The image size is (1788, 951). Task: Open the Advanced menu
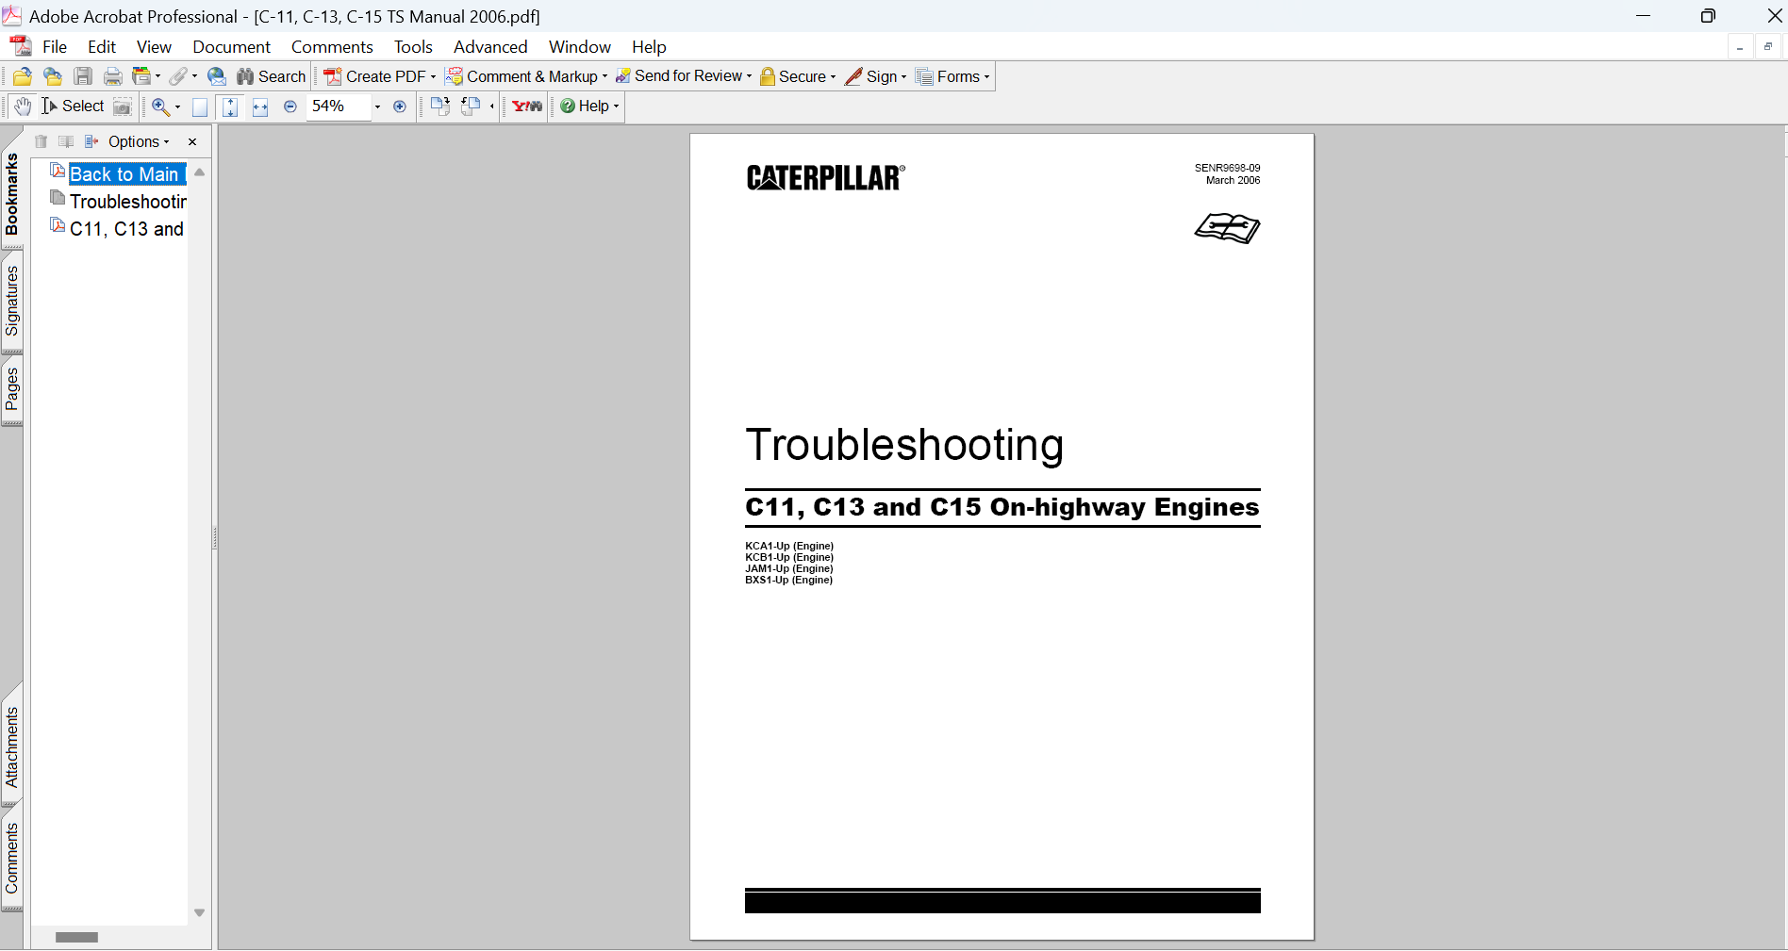click(490, 47)
